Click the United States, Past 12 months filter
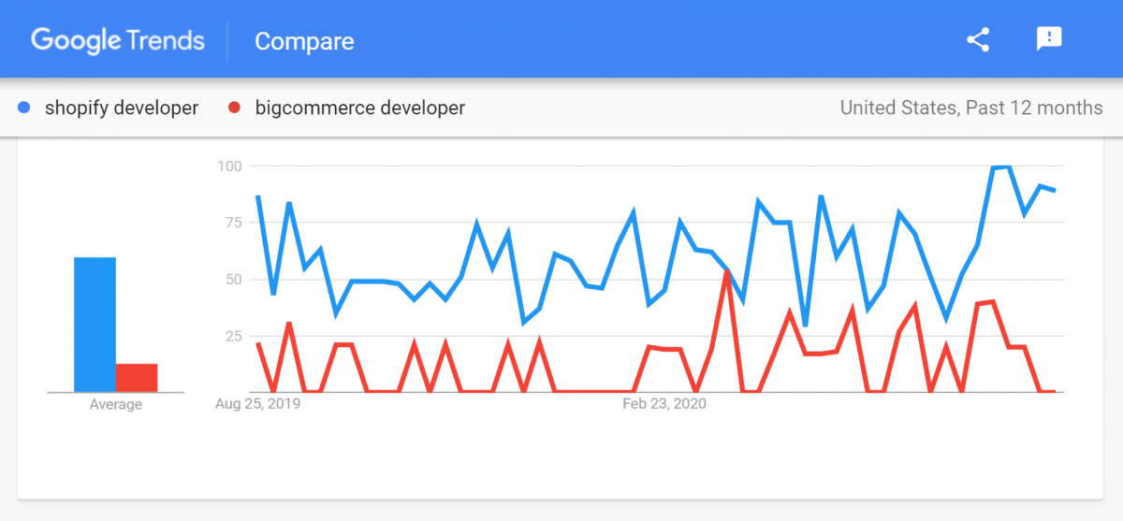 [x=971, y=108]
